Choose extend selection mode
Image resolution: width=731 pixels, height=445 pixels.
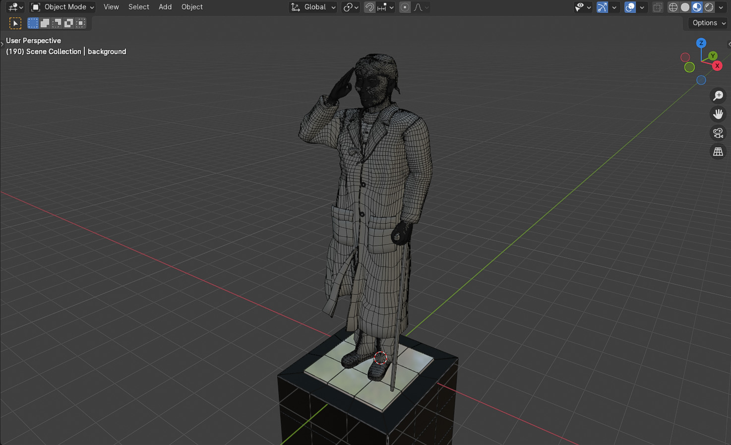(45, 23)
